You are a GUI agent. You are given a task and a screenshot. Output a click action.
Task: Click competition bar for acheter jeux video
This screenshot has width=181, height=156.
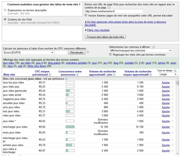point(70,145)
